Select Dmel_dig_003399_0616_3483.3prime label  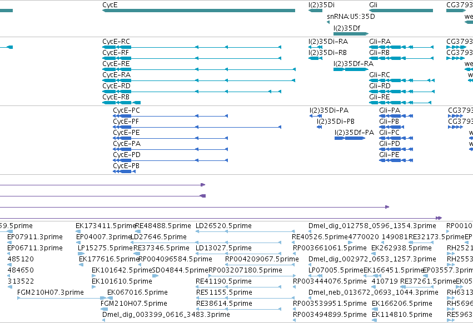coord(166,315)
